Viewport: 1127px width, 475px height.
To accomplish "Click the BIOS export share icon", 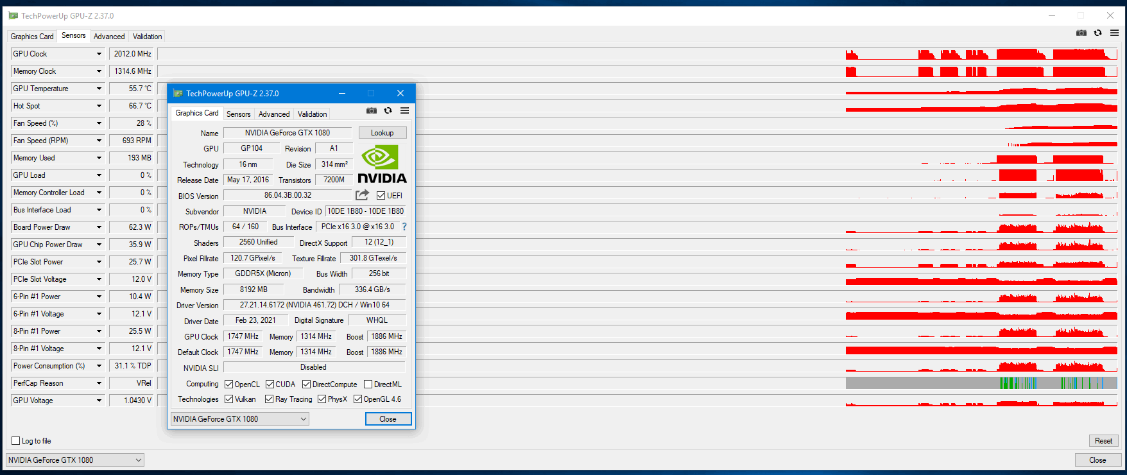I will pyautogui.click(x=363, y=195).
